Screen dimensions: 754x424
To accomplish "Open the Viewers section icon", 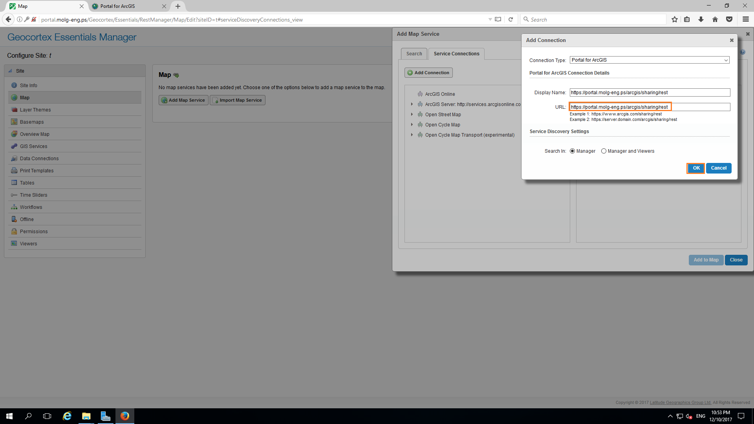I will click(x=14, y=244).
